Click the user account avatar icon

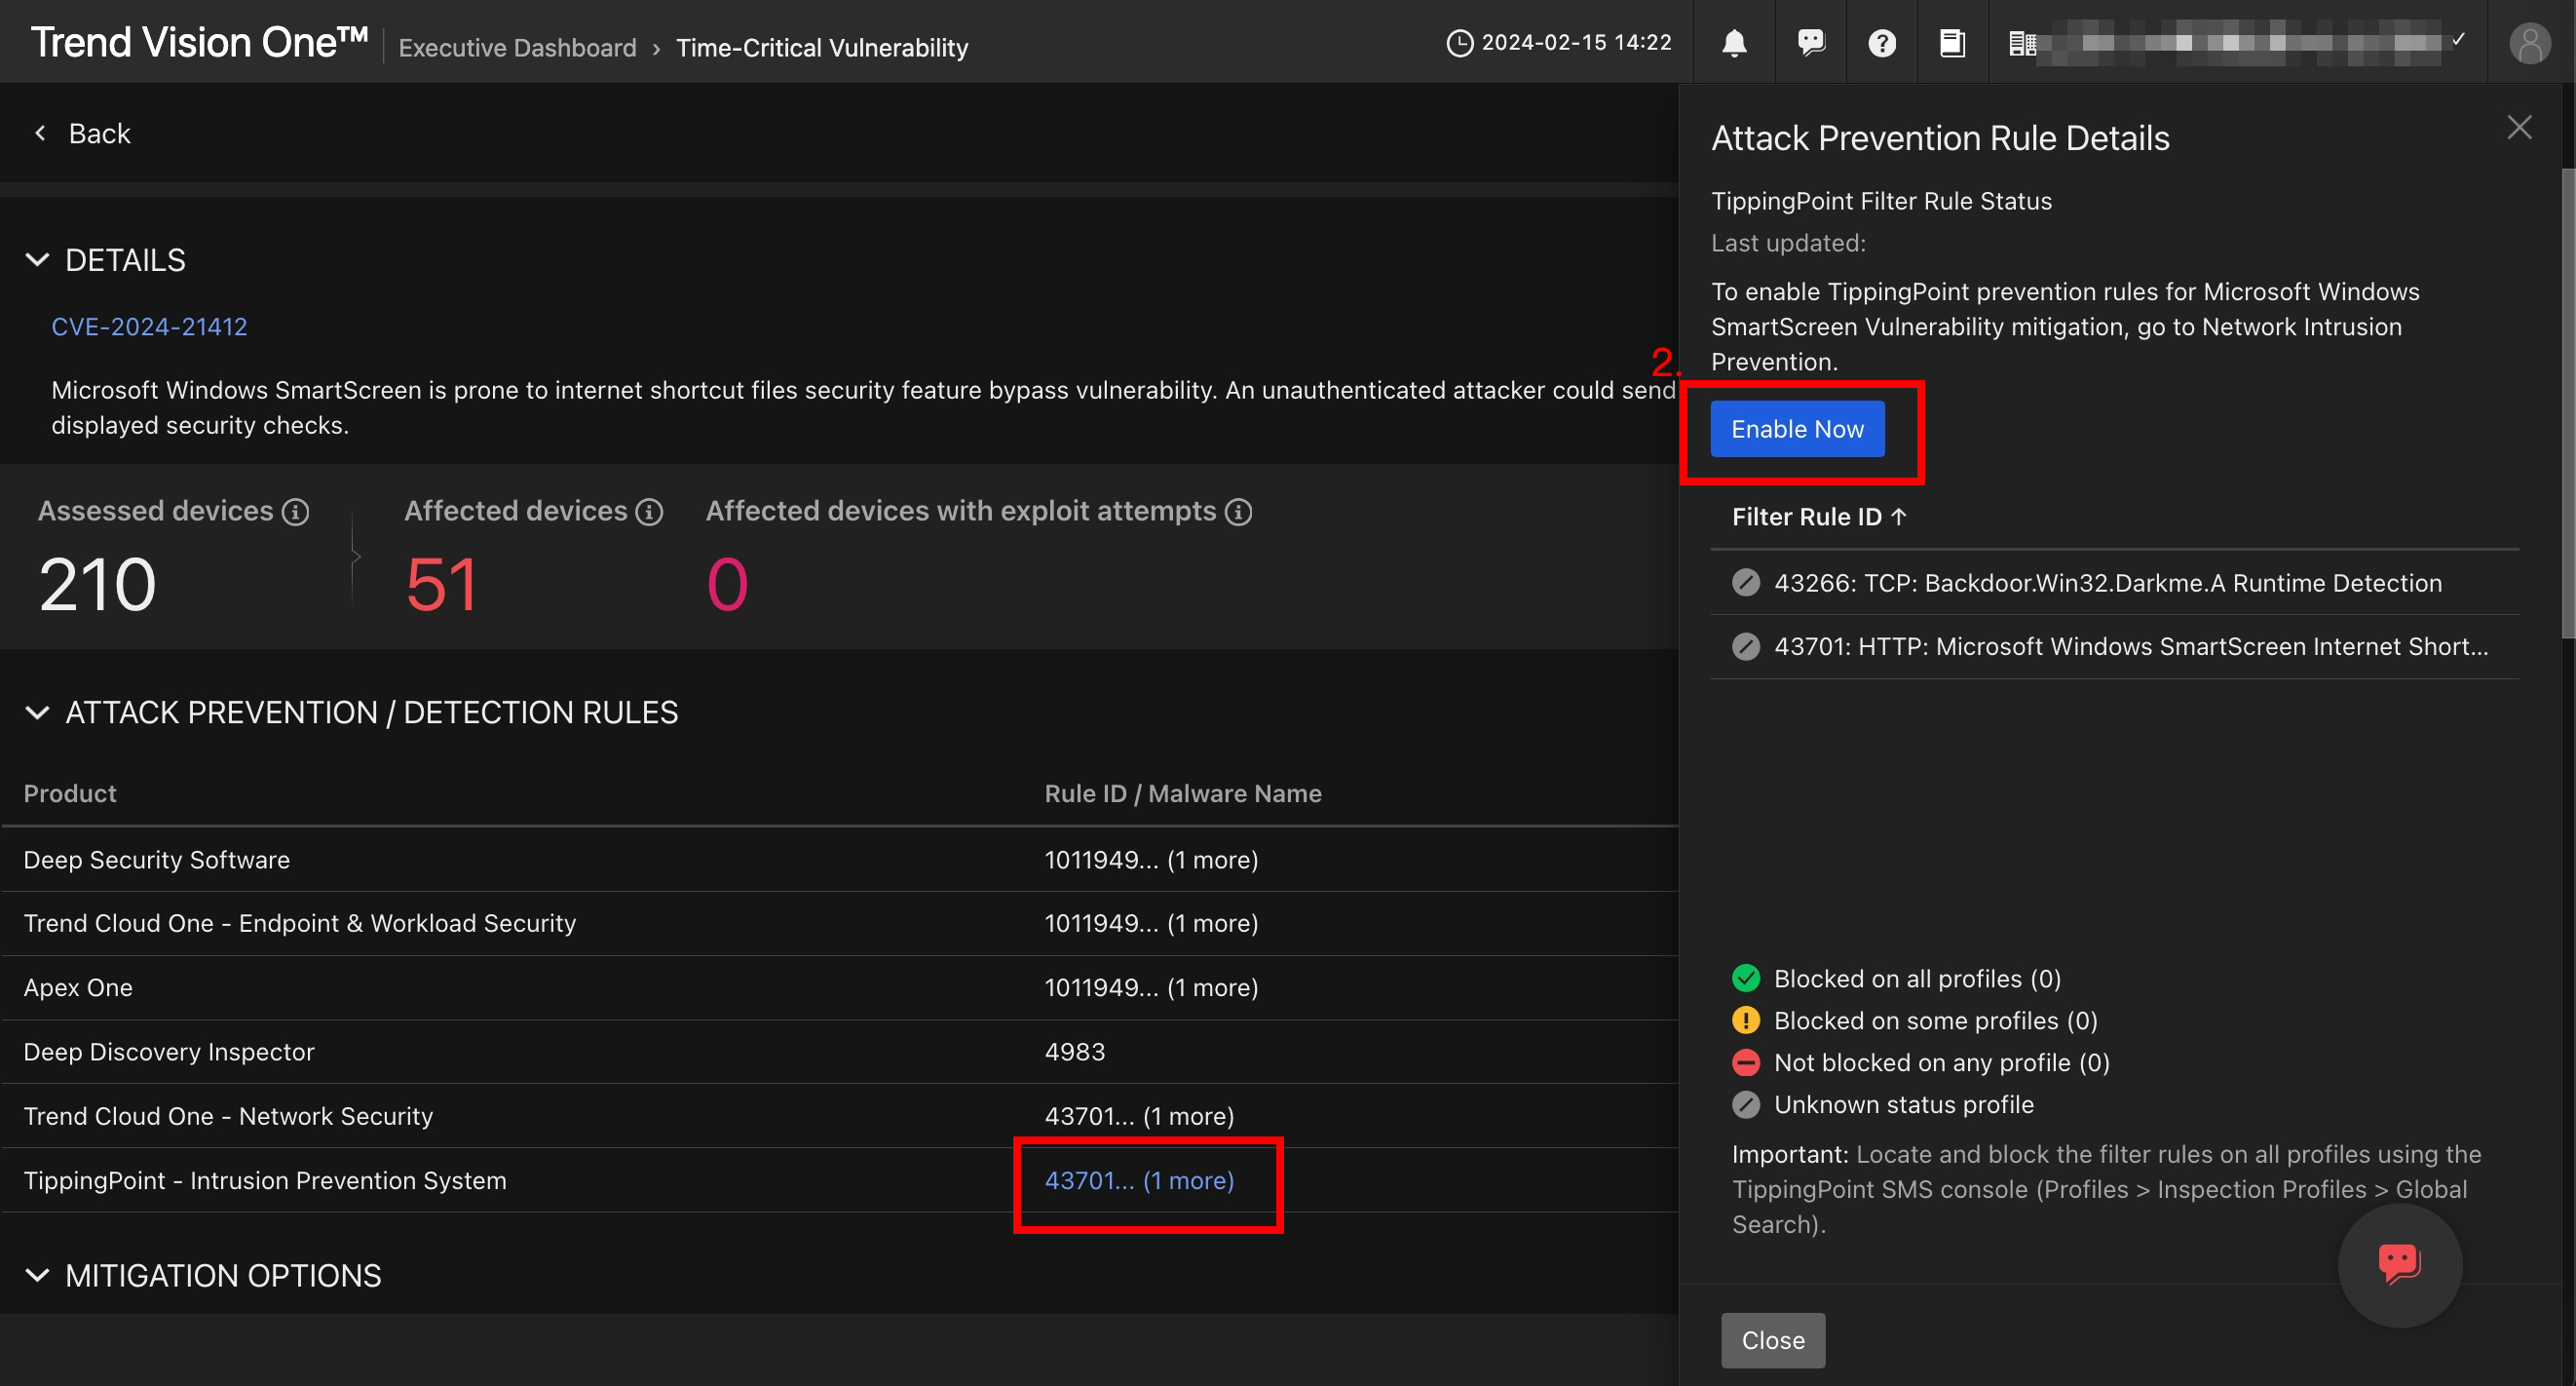pyautogui.click(x=2529, y=44)
